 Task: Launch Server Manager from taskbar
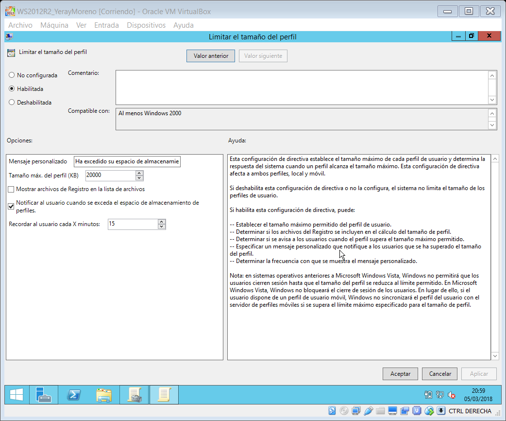pyautogui.click(x=44, y=395)
